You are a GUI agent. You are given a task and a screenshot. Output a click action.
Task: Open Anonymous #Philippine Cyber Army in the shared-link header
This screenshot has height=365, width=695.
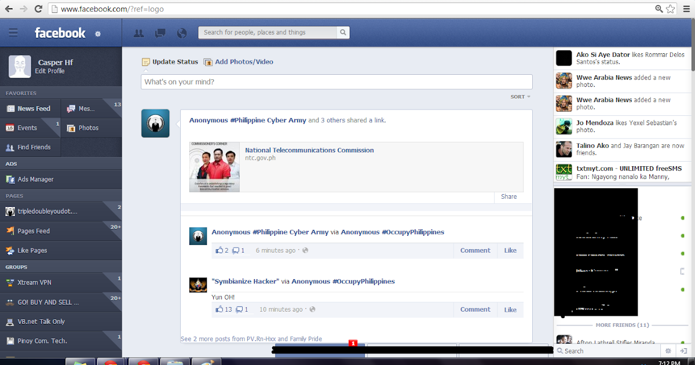248,121
